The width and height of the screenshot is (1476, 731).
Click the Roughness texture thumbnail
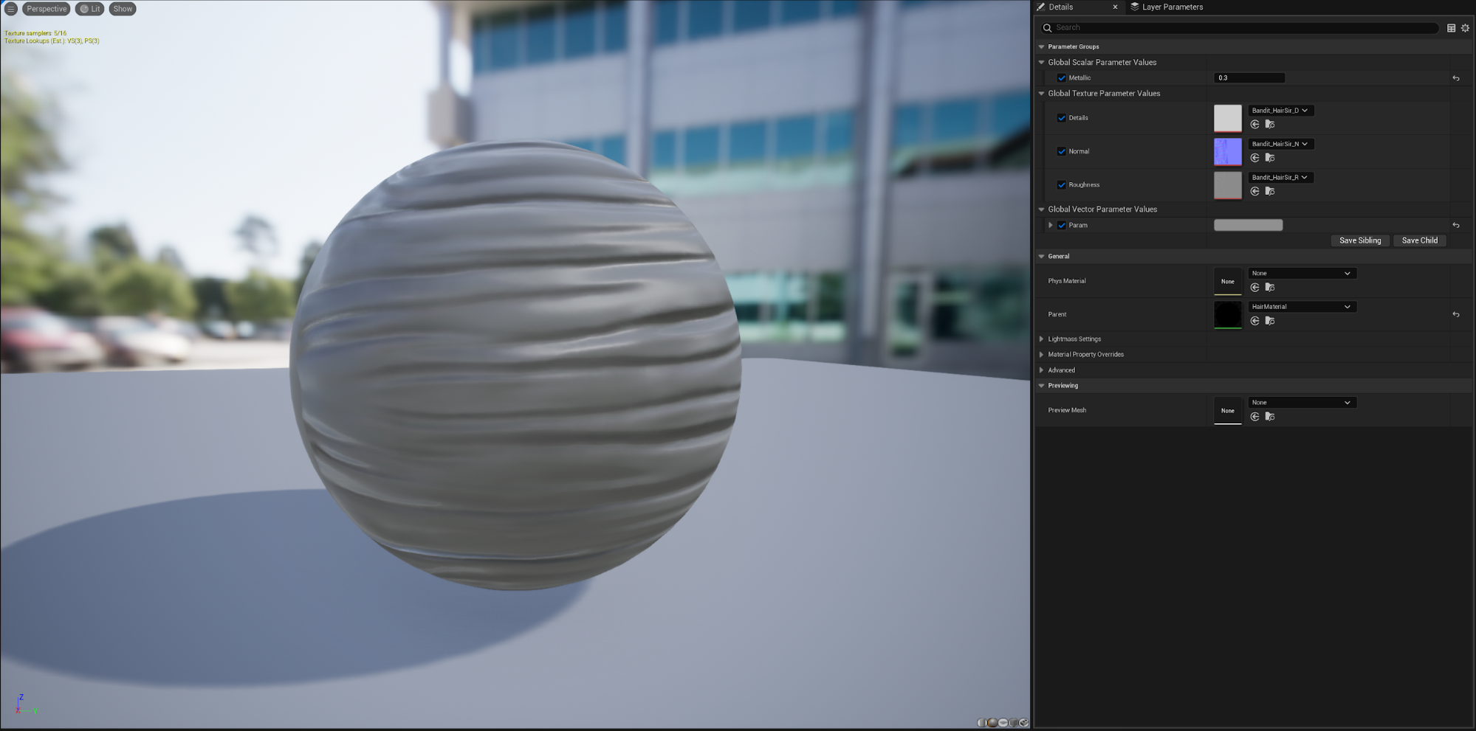click(1227, 185)
